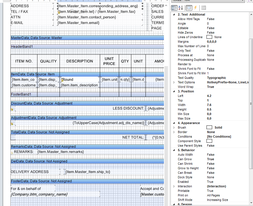Image resolution: width=253 pixels, height=206 pixels.
Task: Select the {Item.Master_Item.ship_to} component
Action: (x=88, y=172)
